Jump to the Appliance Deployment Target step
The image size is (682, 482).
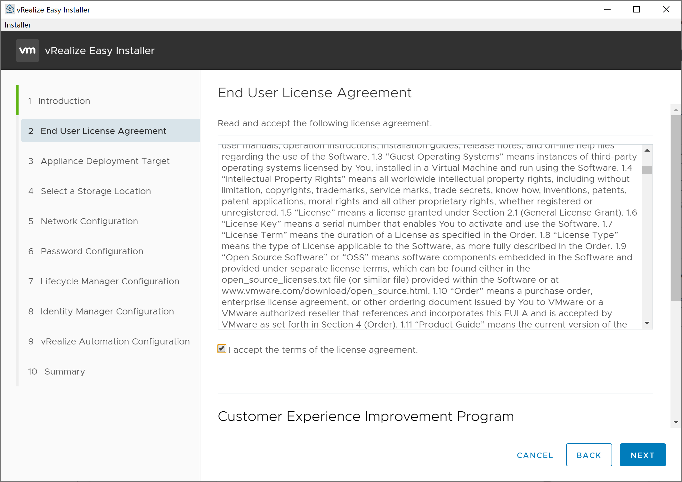coord(105,161)
